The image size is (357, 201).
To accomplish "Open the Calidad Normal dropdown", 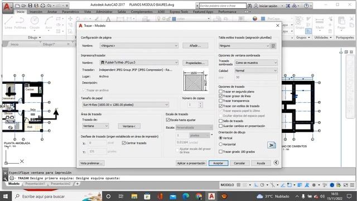I will pos(256,71).
